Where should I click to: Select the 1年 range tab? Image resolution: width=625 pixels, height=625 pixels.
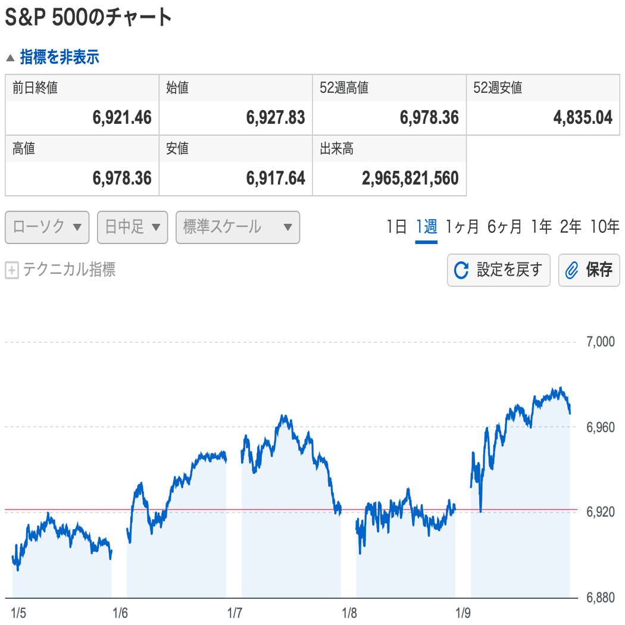pos(542,227)
